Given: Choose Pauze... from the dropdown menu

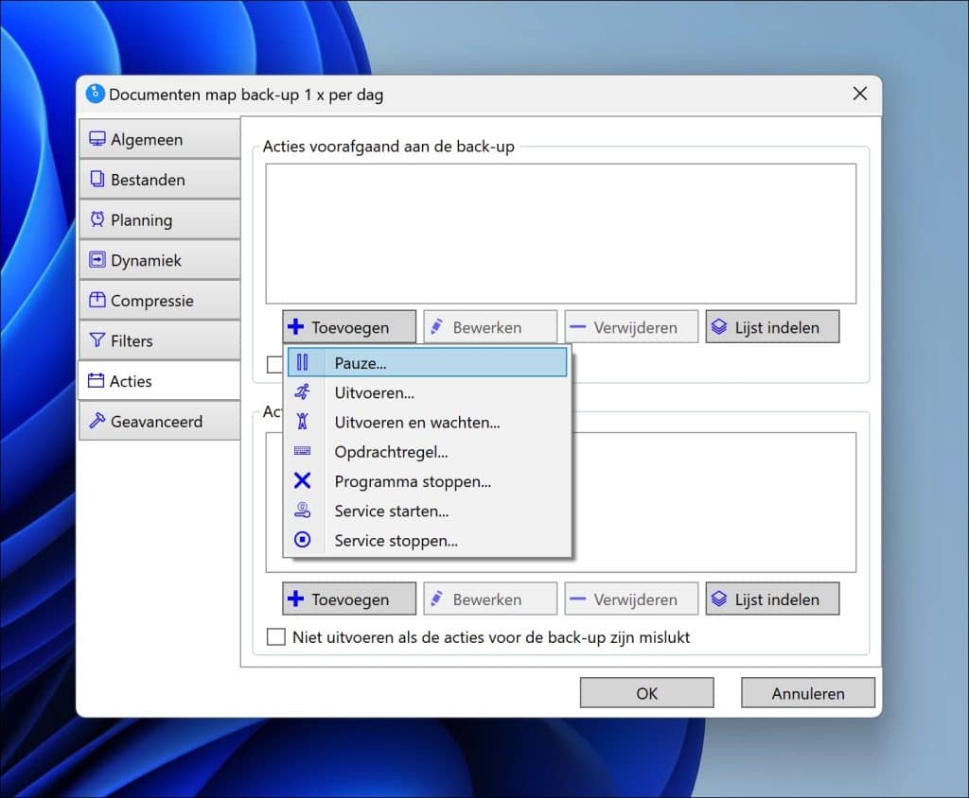Looking at the screenshot, I should (427, 362).
